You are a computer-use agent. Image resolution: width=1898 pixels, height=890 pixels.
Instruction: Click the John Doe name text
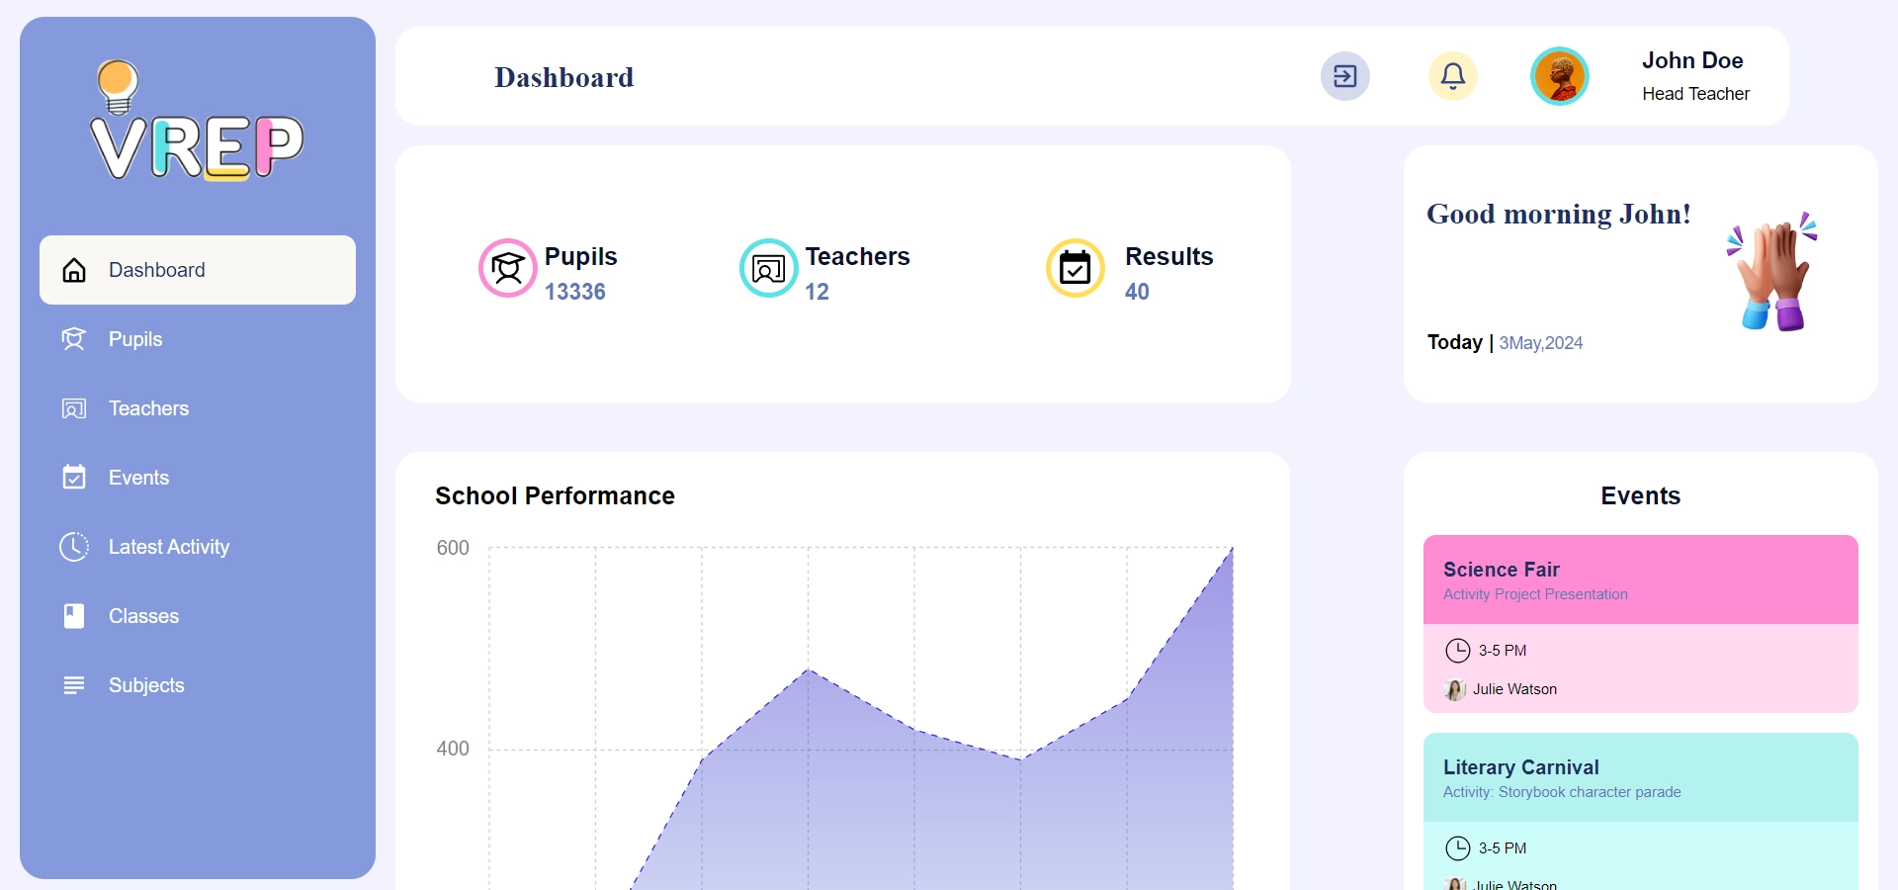coord(1692,60)
